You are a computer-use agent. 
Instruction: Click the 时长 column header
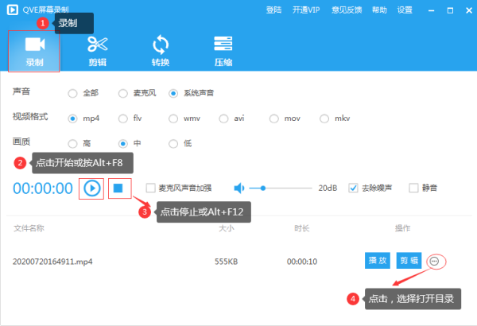[302, 228]
